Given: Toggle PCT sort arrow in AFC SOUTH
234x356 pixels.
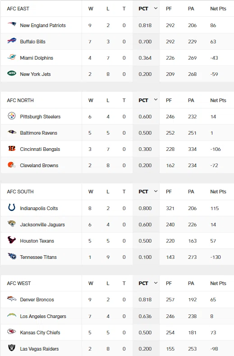Looking at the screenshot, I should (x=156, y=191).
